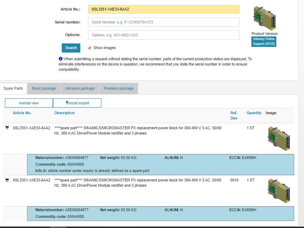The height and width of the screenshot is (228, 304).
Task: Sort by the Article No. column header
Action: pyautogui.click(x=22, y=113)
